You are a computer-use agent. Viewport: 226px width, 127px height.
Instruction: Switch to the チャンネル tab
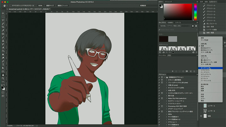coord(162,55)
